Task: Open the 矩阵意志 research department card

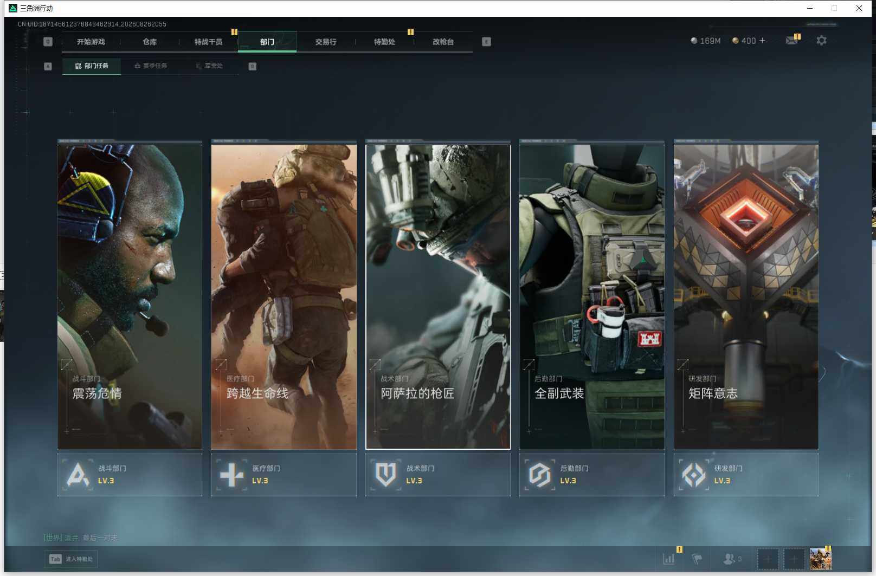Action: click(746, 297)
